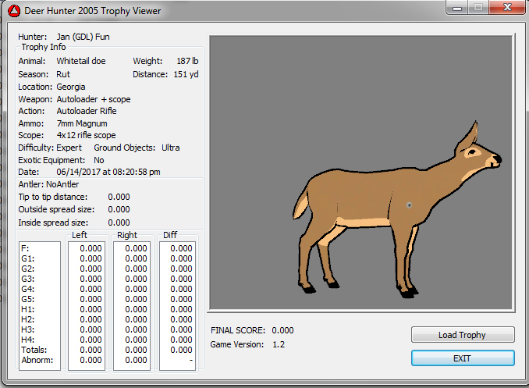Click the G3 label in the measurement list
This screenshot has width=529, height=388.
coord(29,279)
